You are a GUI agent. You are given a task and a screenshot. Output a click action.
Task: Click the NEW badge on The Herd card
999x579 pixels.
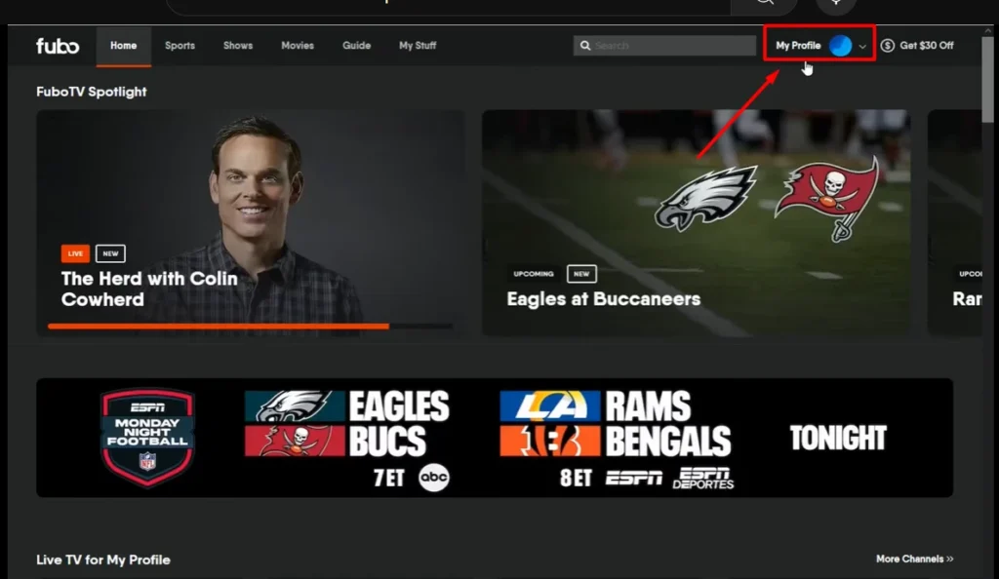click(x=110, y=253)
